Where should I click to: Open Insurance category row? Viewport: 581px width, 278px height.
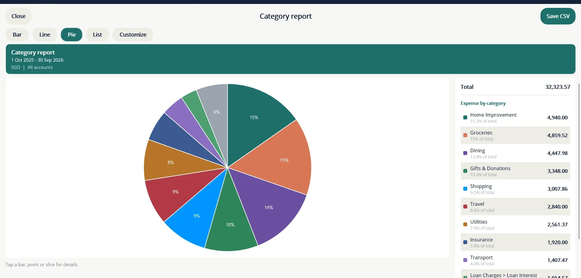click(515, 242)
